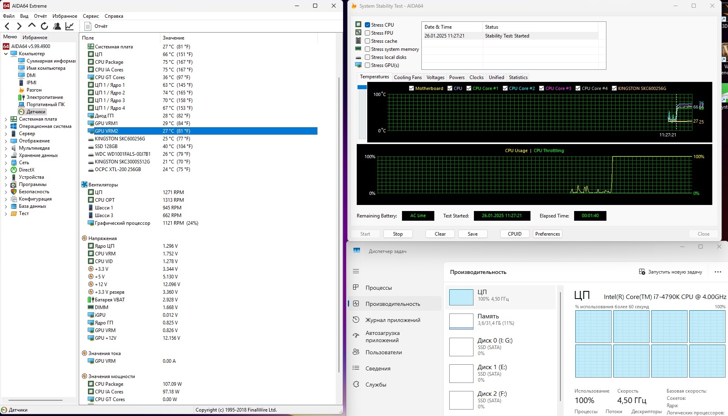Enable the Stress GPU(s) checkbox
The width and height of the screenshot is (728, 416).
tap(367, 65)
